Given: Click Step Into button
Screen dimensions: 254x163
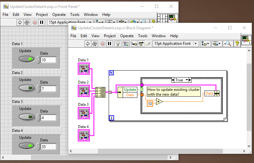Looking at the screenshot, I should click(134, 44).
